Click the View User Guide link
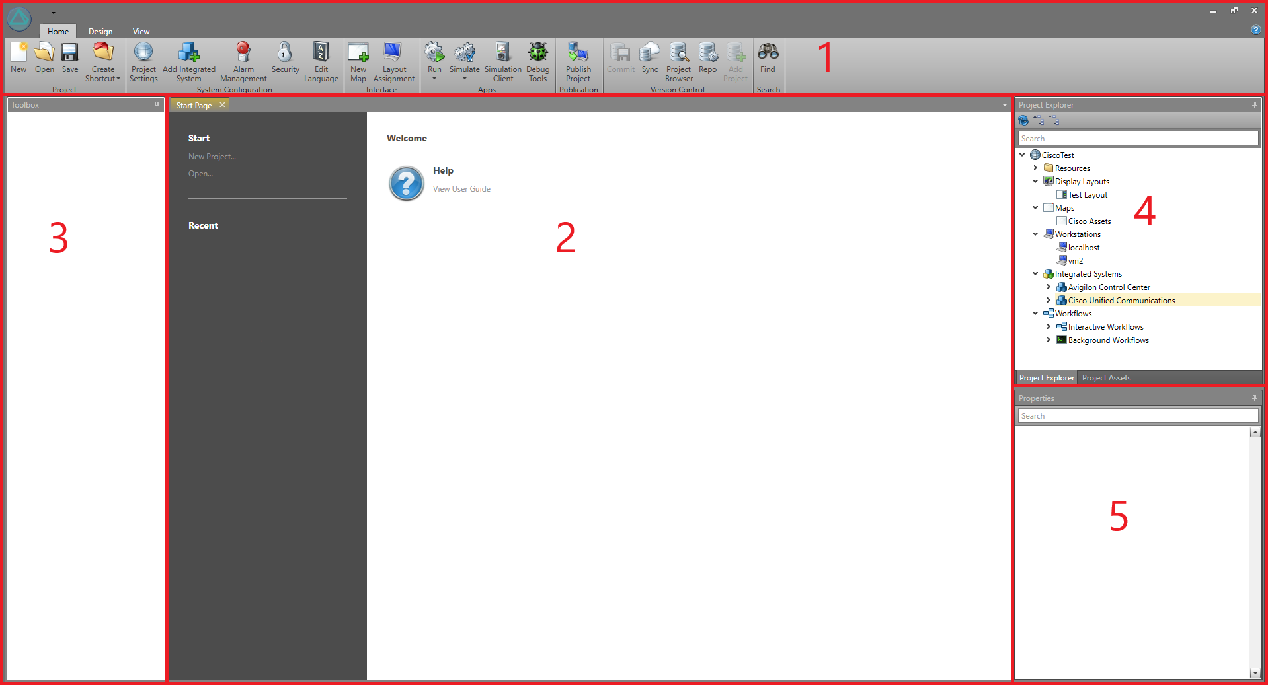This screenshot has width=1268, height=685. 461,189
